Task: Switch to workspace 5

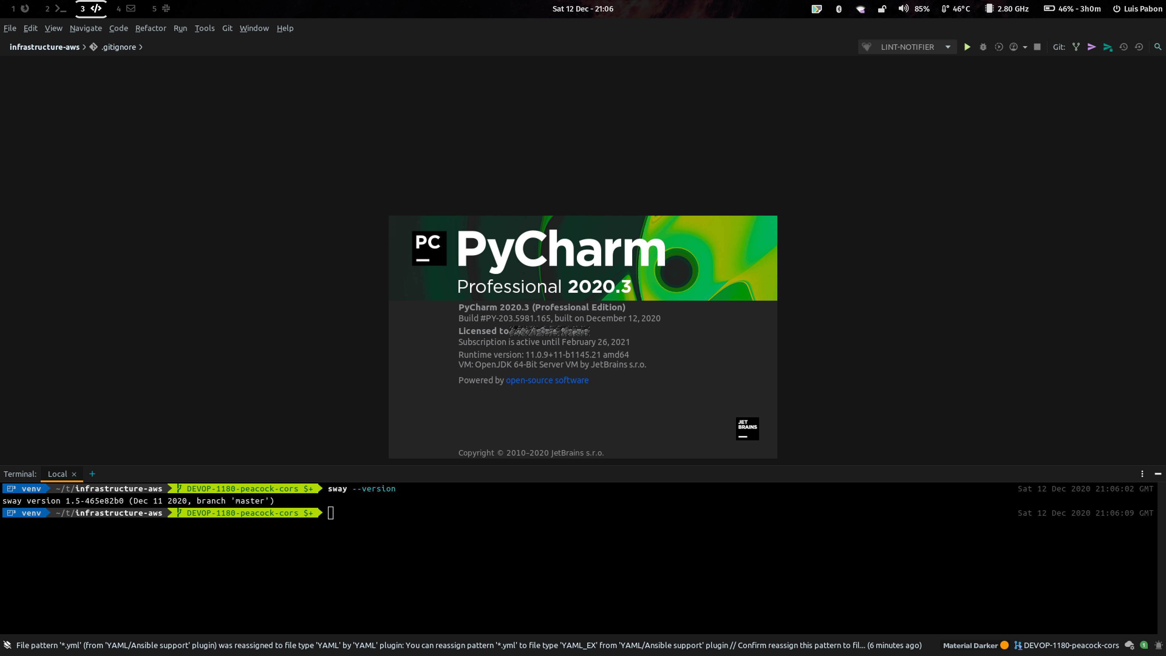Action: point(161,9)
